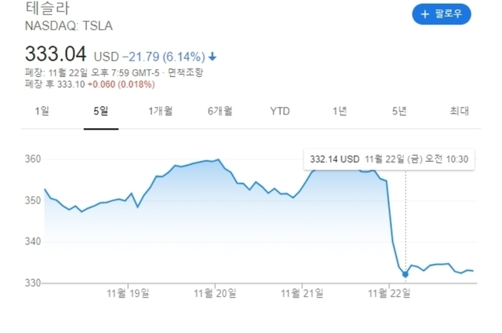View the 1년 range chart
Screen dimensions: 502x333
(x=340, y=111)
